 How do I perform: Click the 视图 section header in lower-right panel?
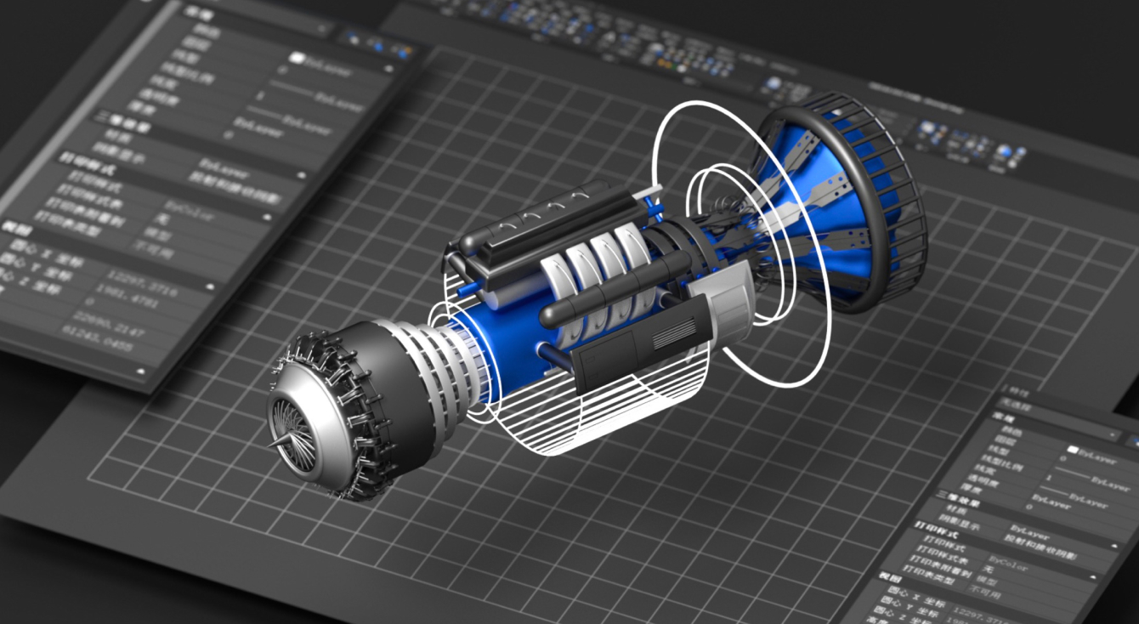click(890, 577)
